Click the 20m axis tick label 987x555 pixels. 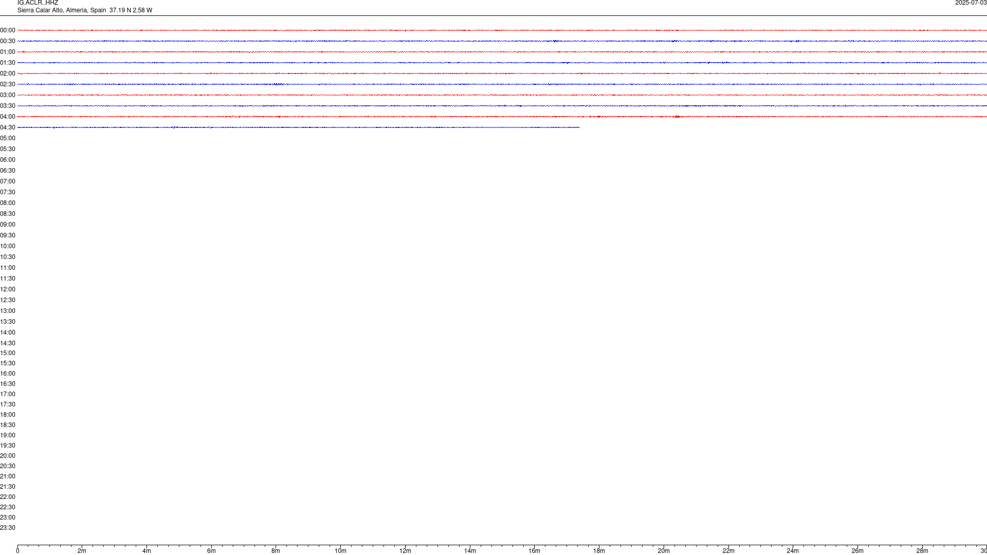click(664, 551)
